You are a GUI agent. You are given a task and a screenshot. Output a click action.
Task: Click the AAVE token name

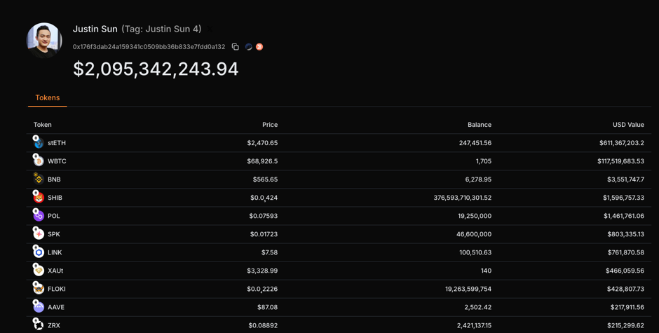(x=56, y=307)
